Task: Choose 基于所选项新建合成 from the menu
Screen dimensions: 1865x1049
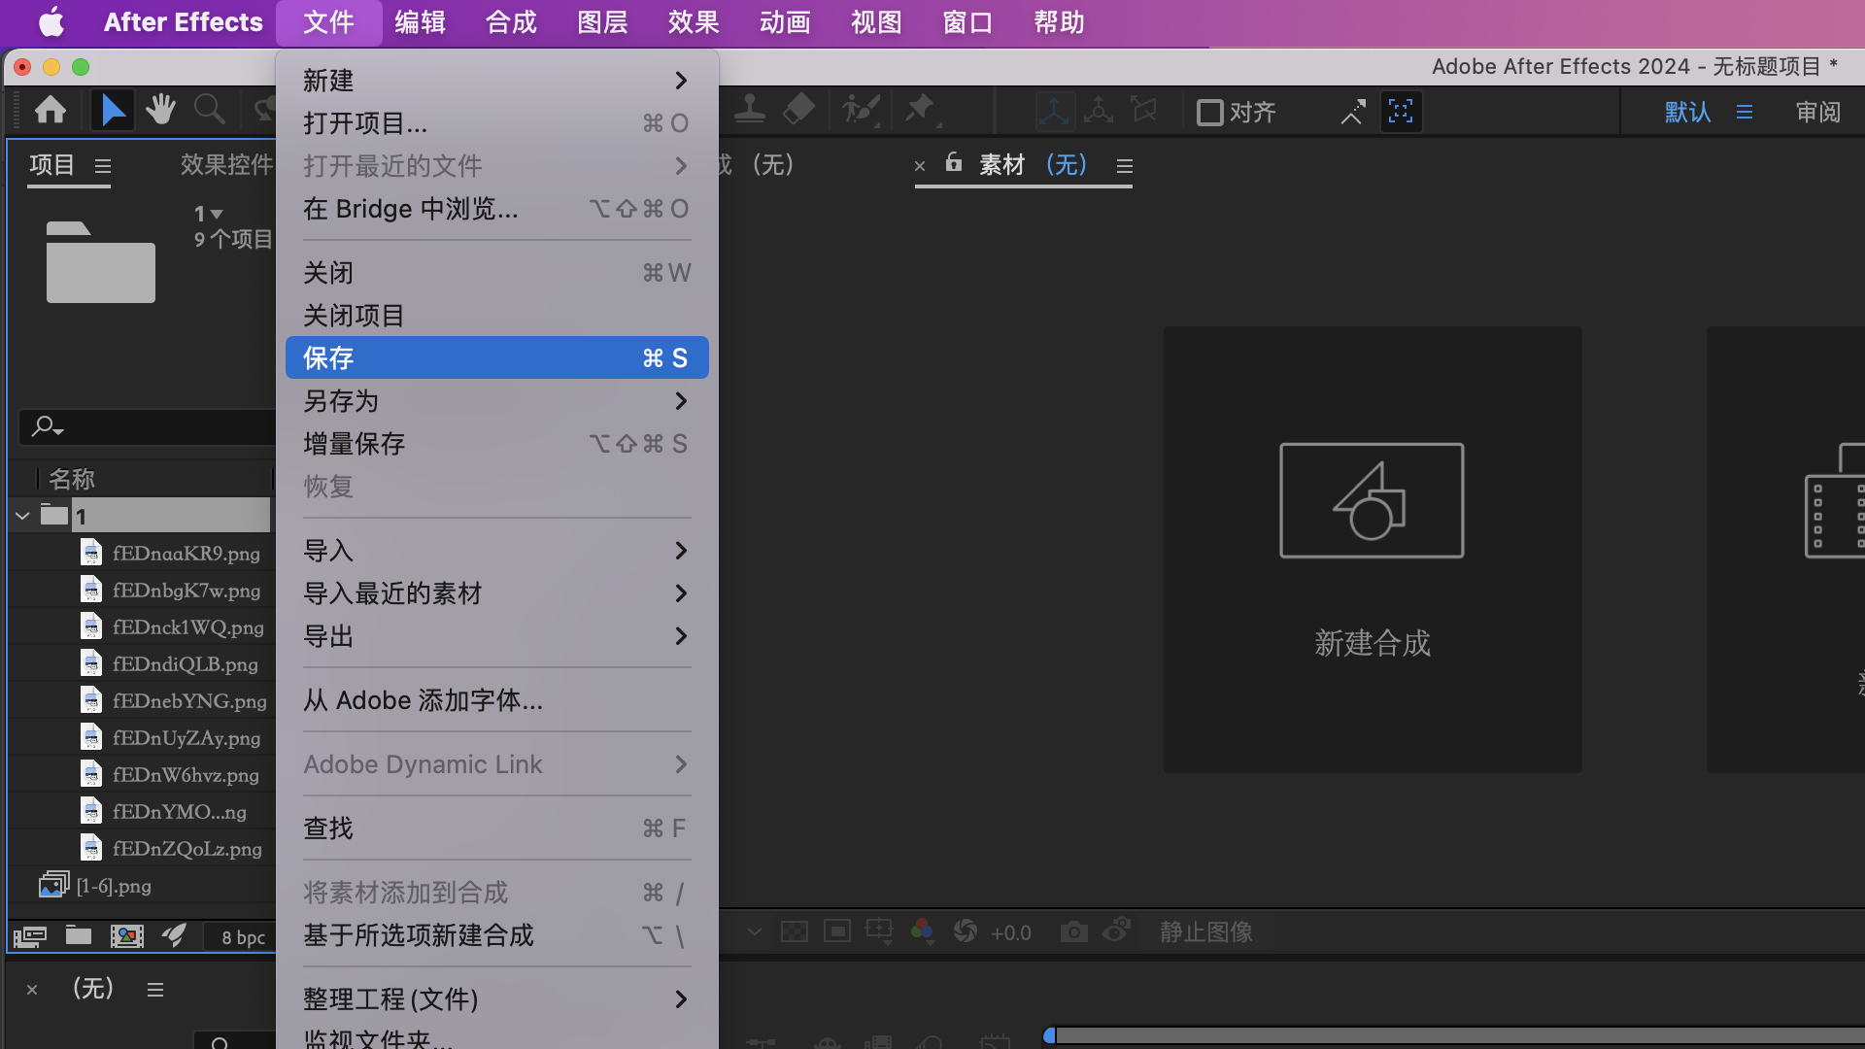Action: click(418, 935)
